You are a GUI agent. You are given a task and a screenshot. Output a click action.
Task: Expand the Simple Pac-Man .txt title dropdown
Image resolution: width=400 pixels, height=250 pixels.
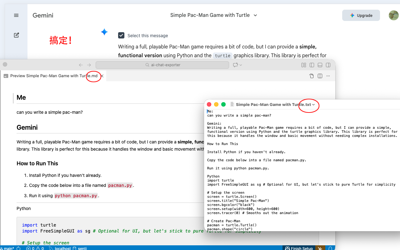point(313,105)
